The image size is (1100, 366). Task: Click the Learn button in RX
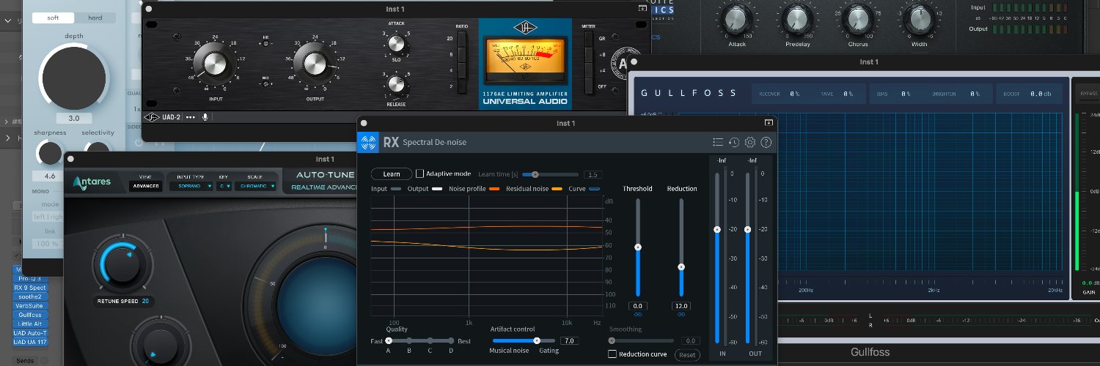click(x=392, y=173)
